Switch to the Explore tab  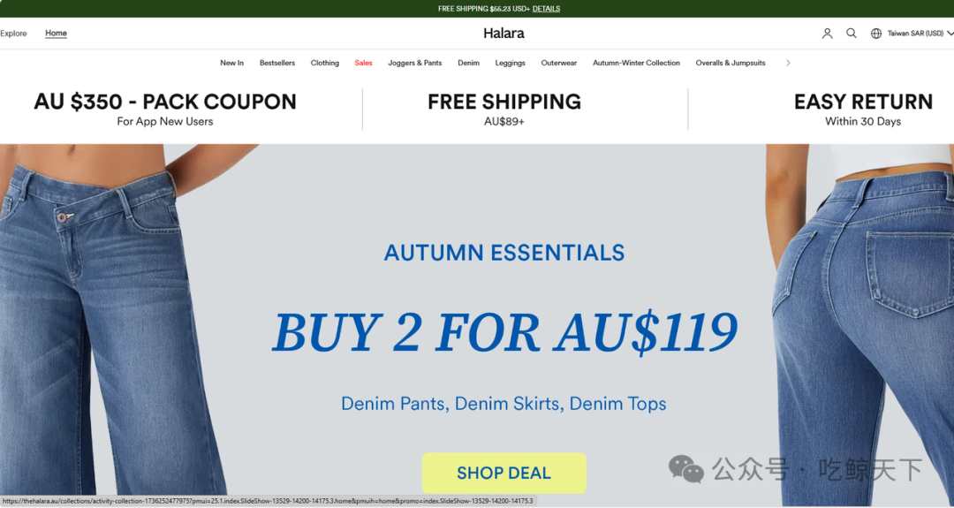click(13, 34)
